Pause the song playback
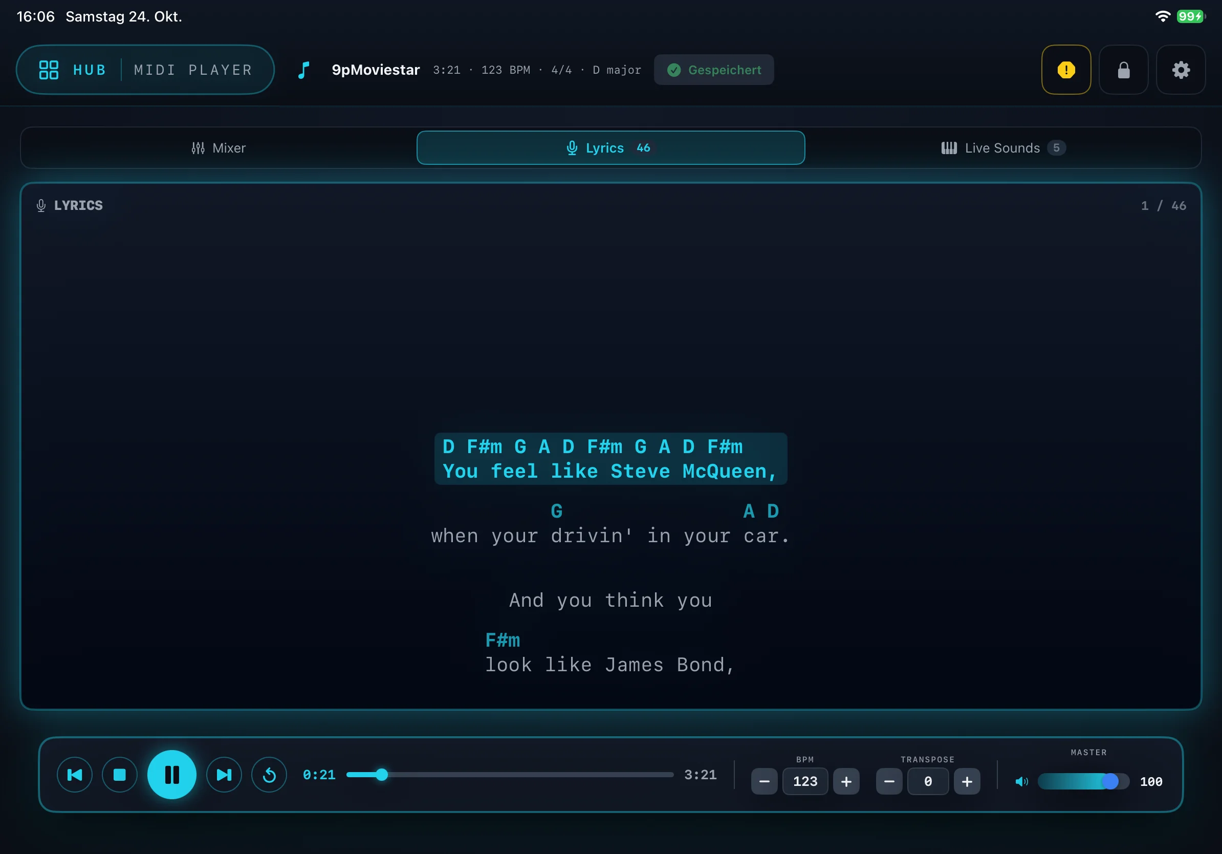 (172, 774)
